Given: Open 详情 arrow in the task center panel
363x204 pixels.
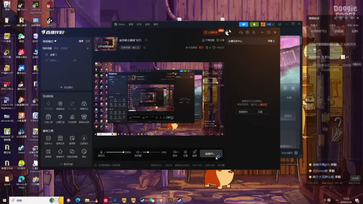Looking at the screenshot, I should point(271,41).
